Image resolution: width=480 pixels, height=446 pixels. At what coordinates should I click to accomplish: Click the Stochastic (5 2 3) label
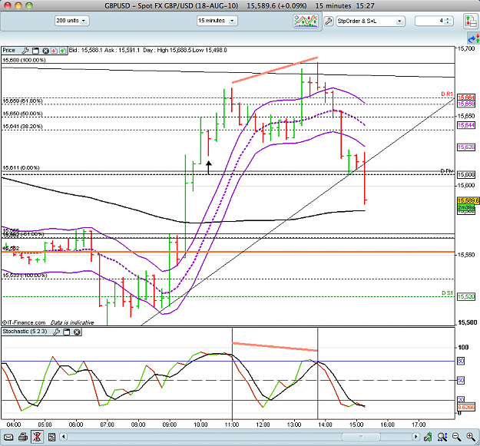tap(25, 332)
